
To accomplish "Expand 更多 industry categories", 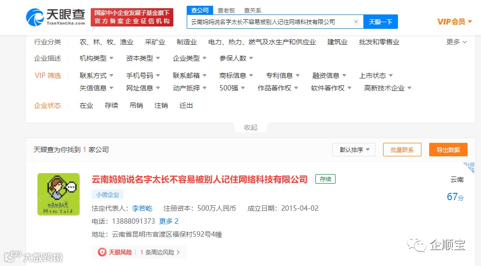I will 457,42.
